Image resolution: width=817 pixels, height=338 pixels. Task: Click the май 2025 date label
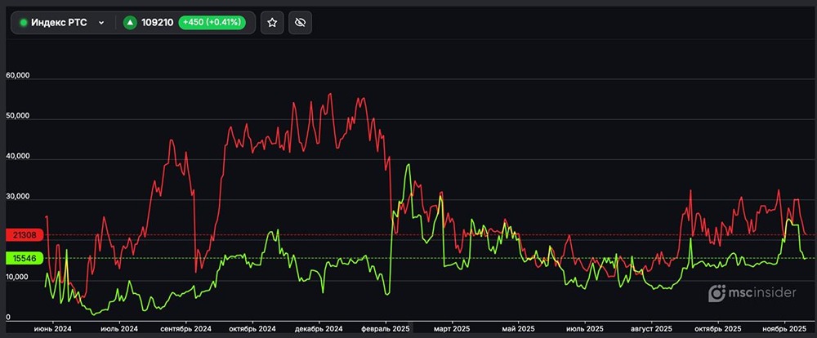coord(519,329)
